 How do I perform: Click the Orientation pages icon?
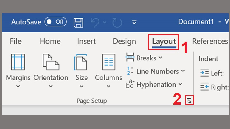[x=51, y=62]
